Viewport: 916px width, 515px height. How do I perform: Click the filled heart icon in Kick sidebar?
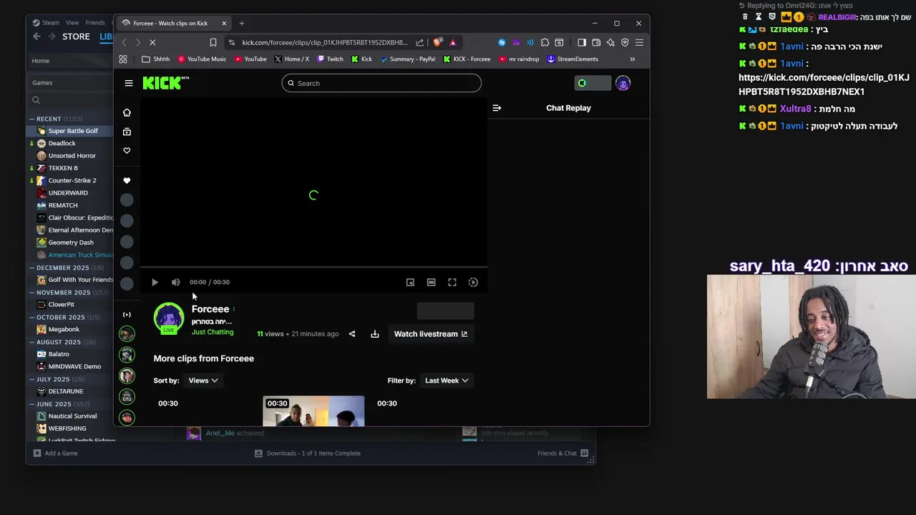[127, 180]
